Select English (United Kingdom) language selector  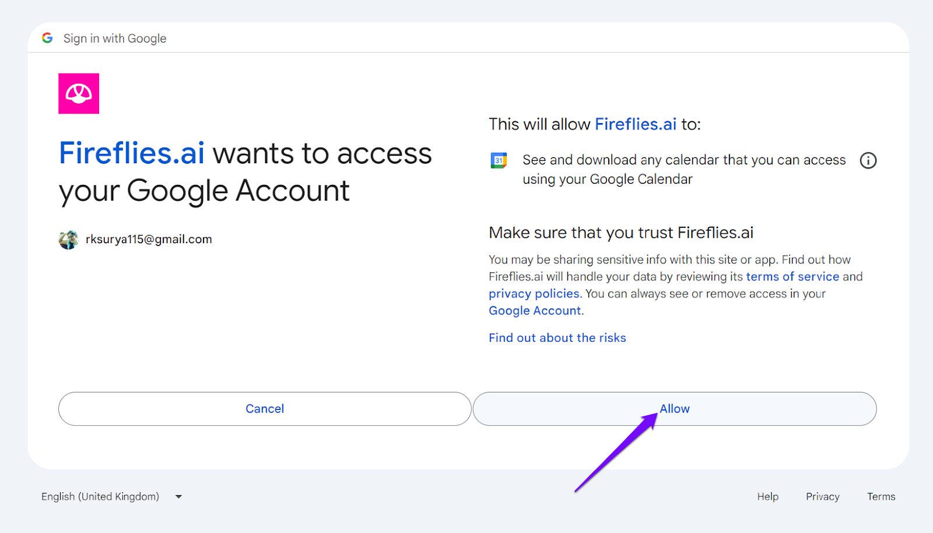(x=100, y=497)
